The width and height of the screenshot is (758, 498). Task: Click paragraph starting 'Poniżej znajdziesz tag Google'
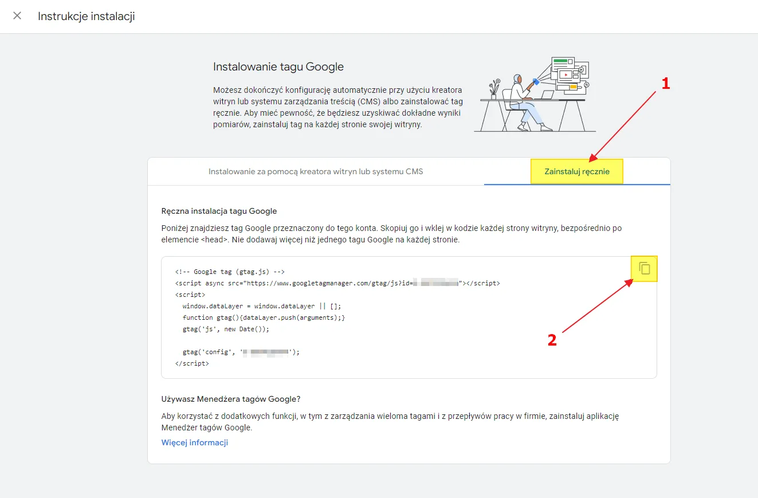(x=391, y=234)
